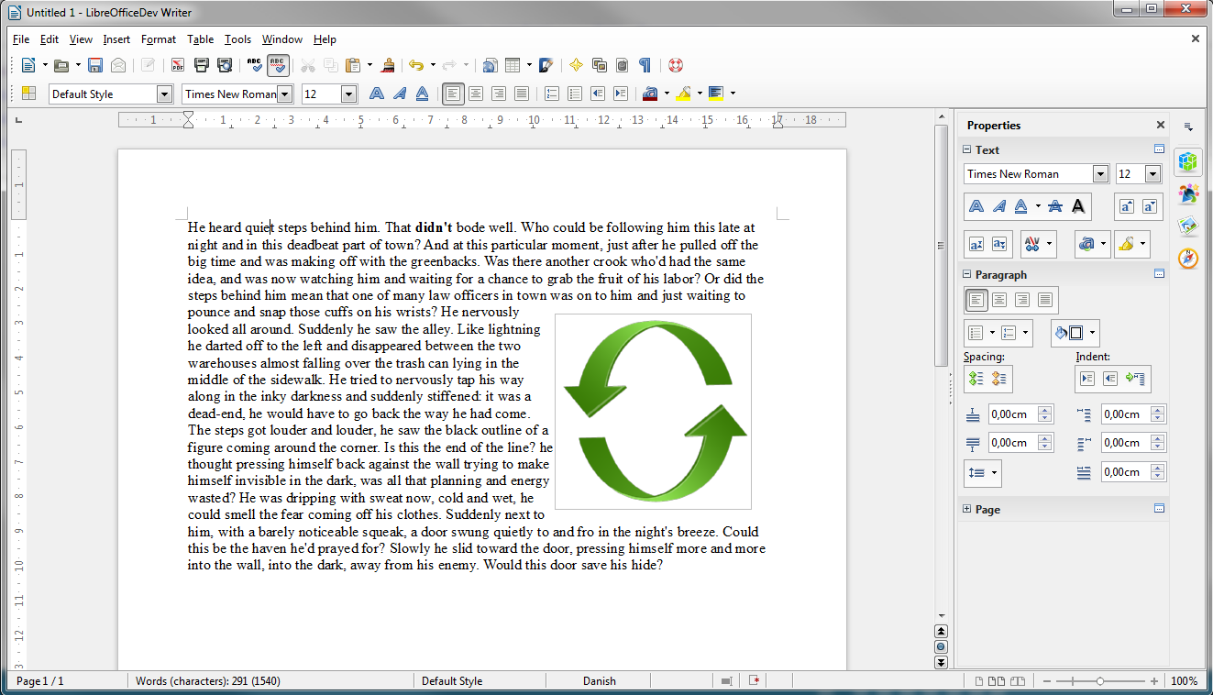
Task: Open the New document dropdown arrow
Action: click(44, 65)
